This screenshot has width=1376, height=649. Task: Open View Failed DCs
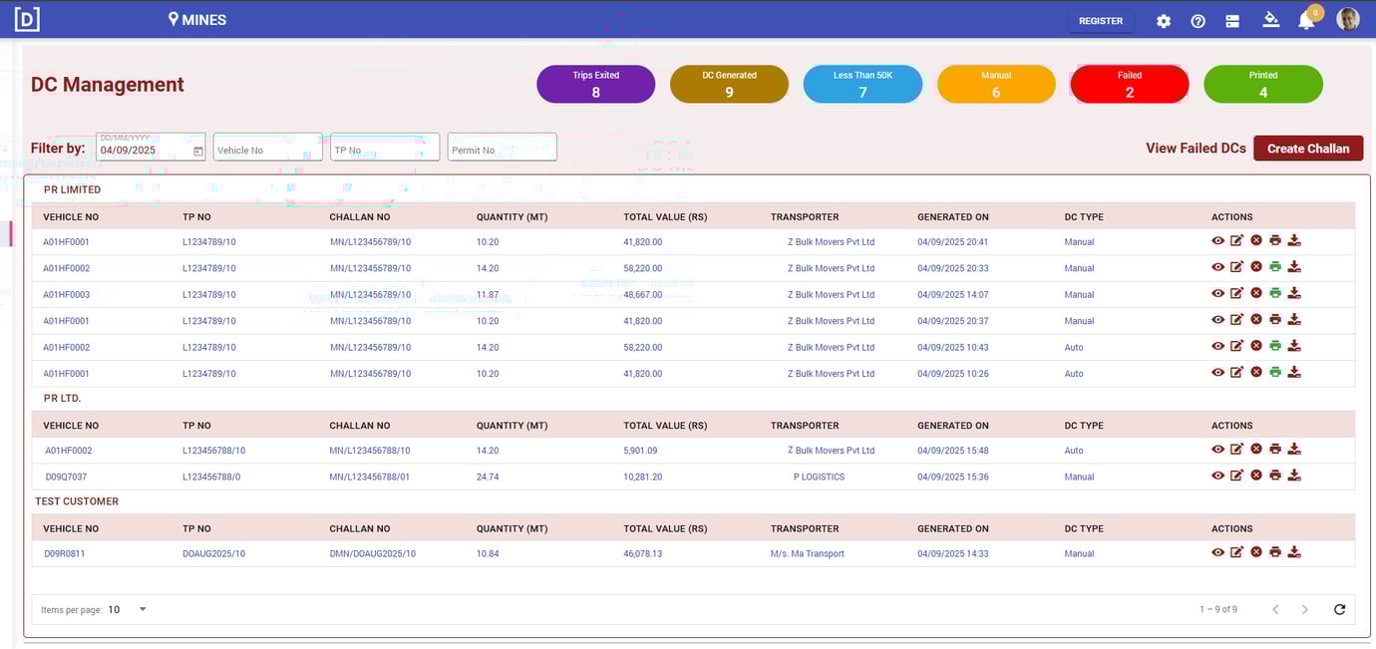(1195, 148)
